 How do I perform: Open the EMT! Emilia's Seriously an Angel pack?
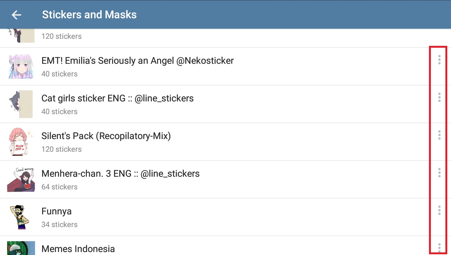(x=138, y=61)
